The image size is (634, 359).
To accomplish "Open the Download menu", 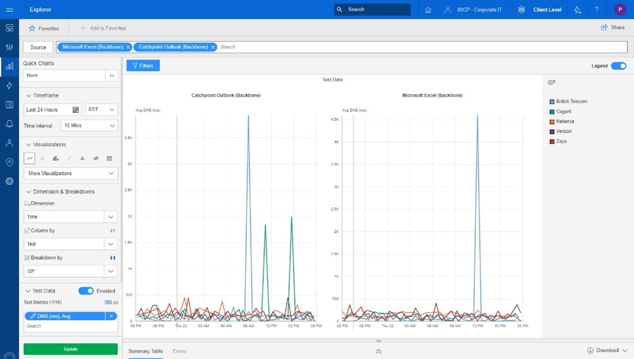I will (607, 350).
